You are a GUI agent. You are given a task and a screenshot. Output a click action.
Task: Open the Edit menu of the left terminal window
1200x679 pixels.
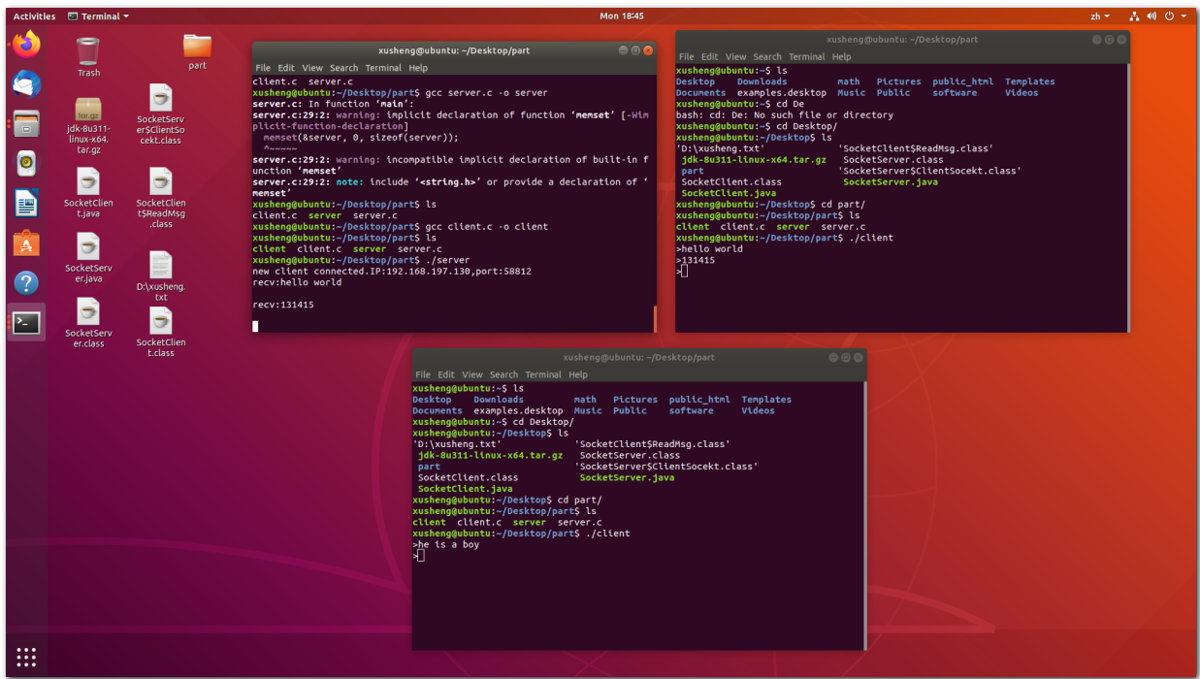pos(286,68)
